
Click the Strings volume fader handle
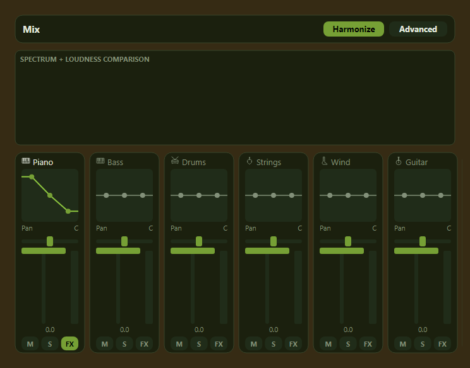point(267,251)
